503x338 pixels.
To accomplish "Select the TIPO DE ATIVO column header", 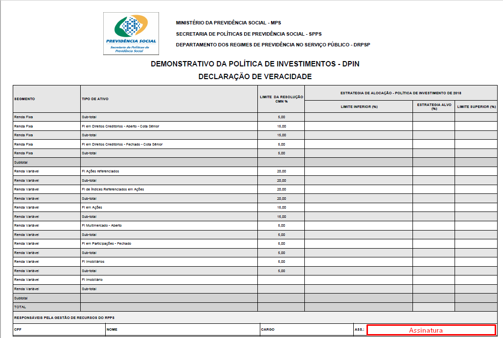I will click(x=95, y=99).
